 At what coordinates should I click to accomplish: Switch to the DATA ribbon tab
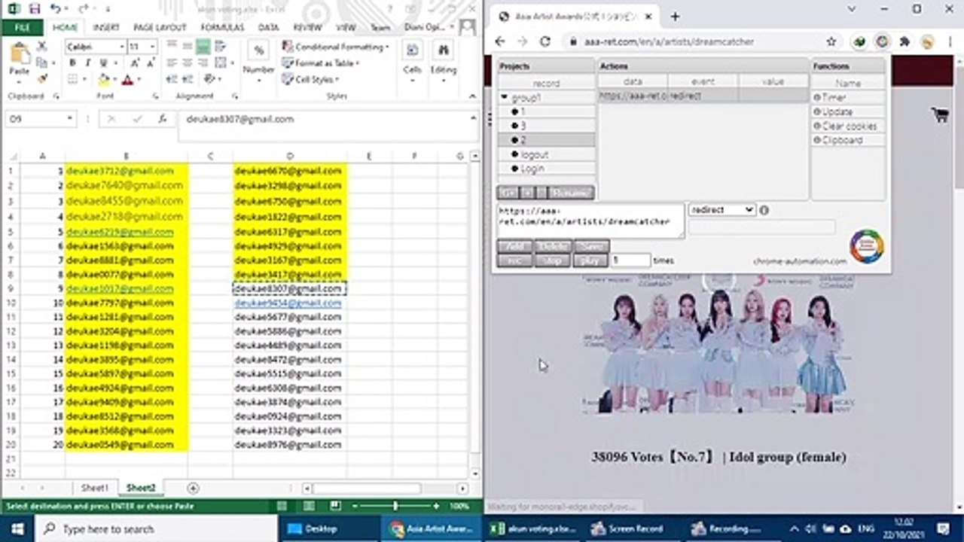pos(268,27)
